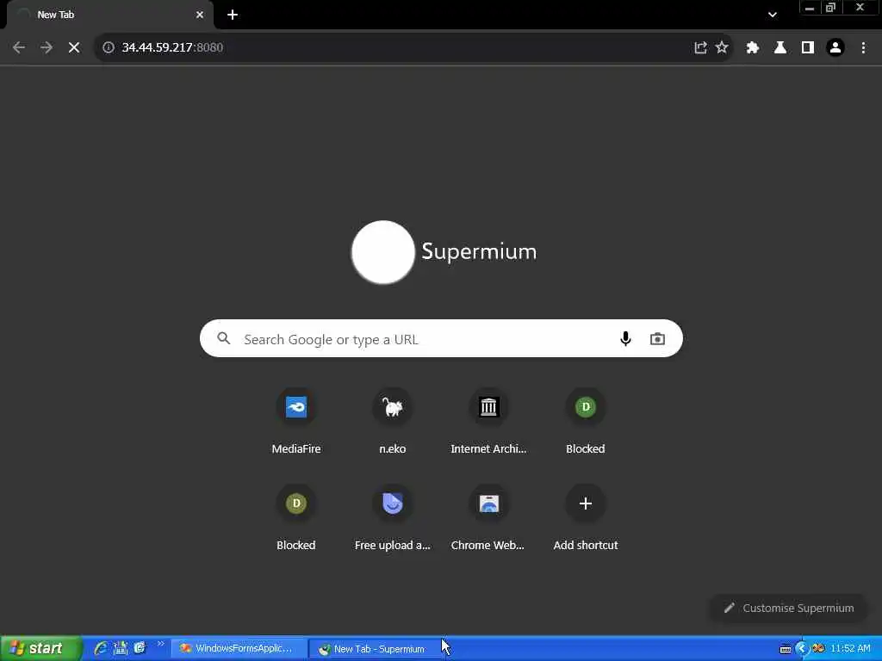Open the Blocked shortcut below MediaFire
Viewport: 882px width, 661px height.
(296, 517)
